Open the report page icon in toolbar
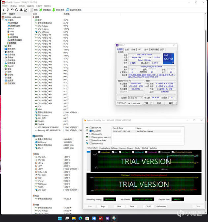The width and height of the screenshot is (208, 222). (31, 10)
